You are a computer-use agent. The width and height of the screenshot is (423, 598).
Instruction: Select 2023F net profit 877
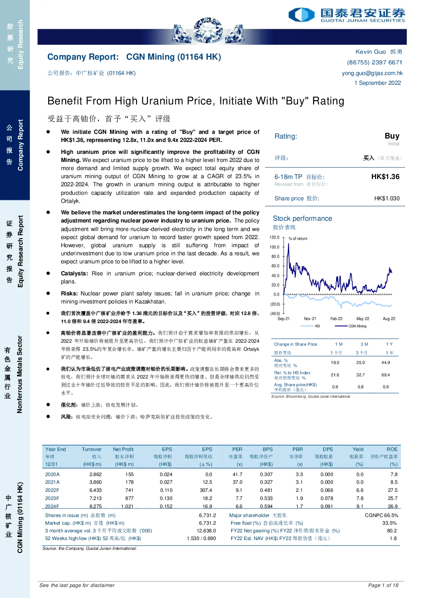click(129, 498)
